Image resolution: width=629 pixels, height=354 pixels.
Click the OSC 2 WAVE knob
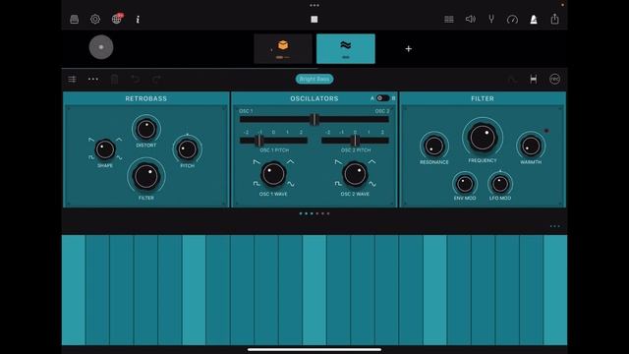coord(355,174)
